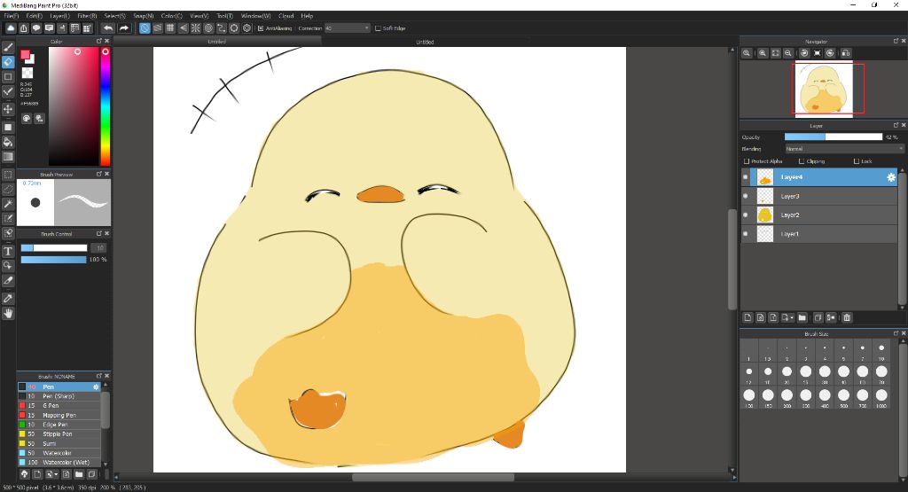
Task: Add a new layer with the page icon
Action: [x=748, y=317]
